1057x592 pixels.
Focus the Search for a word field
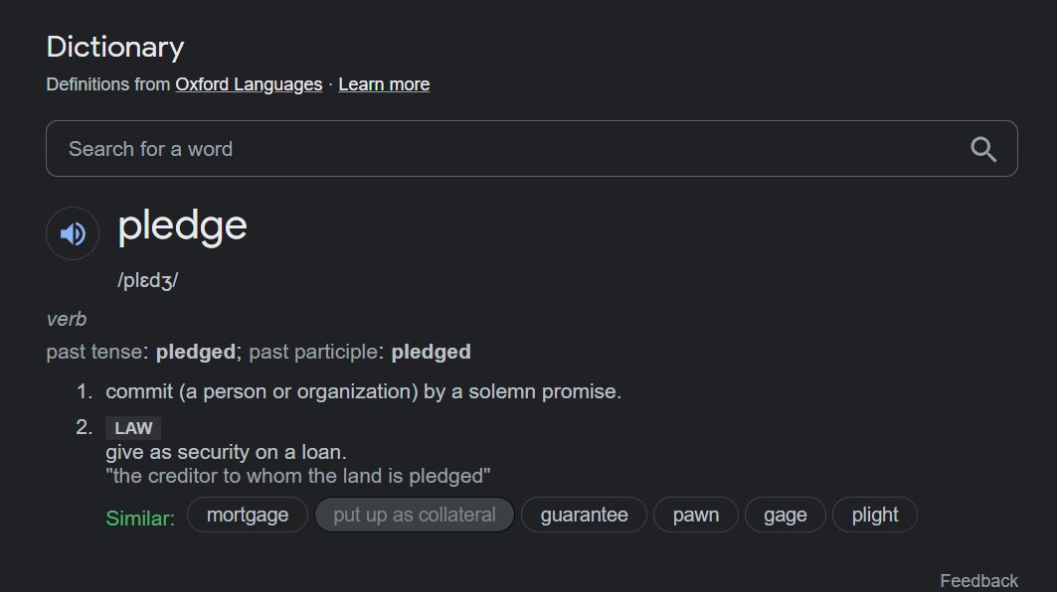(531, 149)
